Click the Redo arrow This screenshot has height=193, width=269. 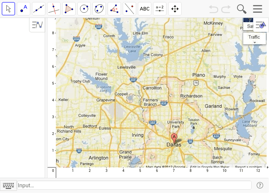pyautogui.click(x=226, y=9)
